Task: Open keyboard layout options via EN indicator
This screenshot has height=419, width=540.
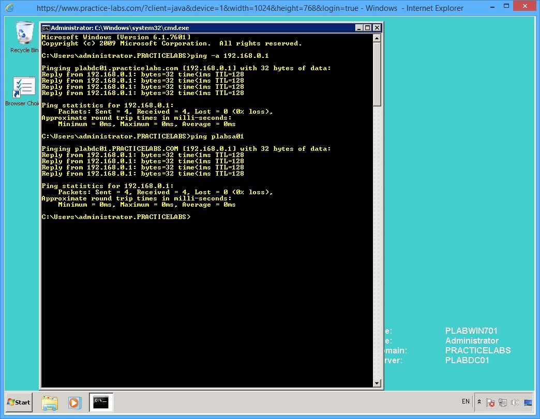Action: [465, 401]
